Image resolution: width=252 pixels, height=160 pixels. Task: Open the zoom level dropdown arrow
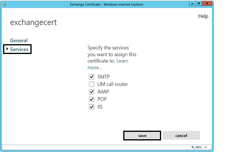(206, 147)
